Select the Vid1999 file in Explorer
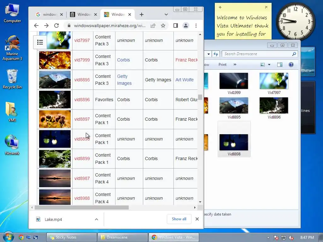323x242 pixels. 234,84
